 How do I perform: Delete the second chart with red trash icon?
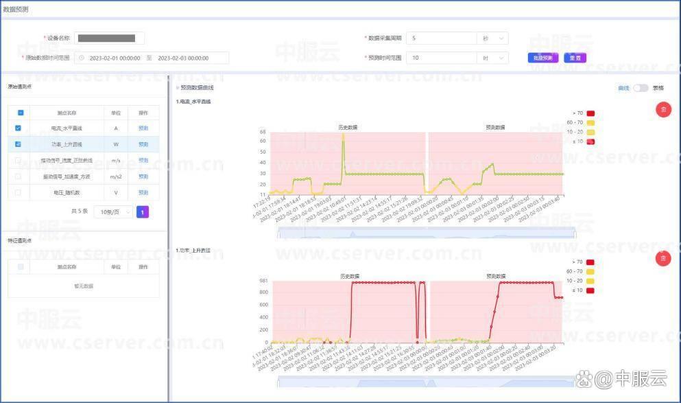pyautogui.click(x=663, y=258)
